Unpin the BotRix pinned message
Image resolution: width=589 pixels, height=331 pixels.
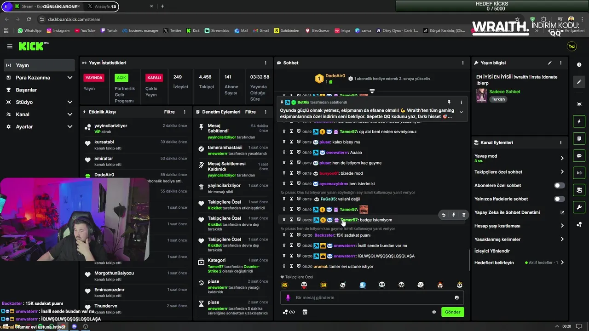point(449,103)
